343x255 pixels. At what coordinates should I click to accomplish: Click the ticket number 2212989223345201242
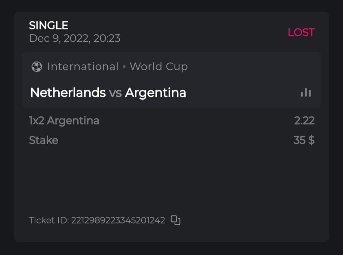[x=118, y=220]
